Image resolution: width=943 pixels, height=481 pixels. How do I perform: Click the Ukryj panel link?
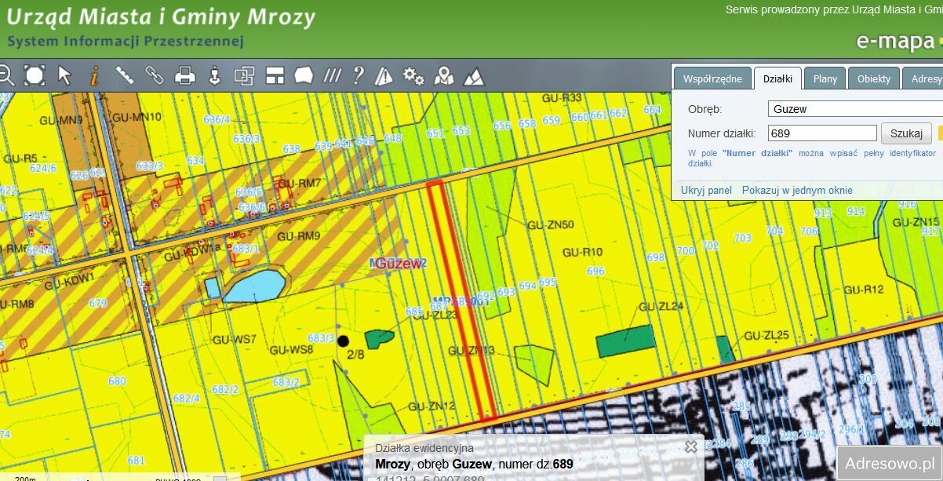pos(706,191)
